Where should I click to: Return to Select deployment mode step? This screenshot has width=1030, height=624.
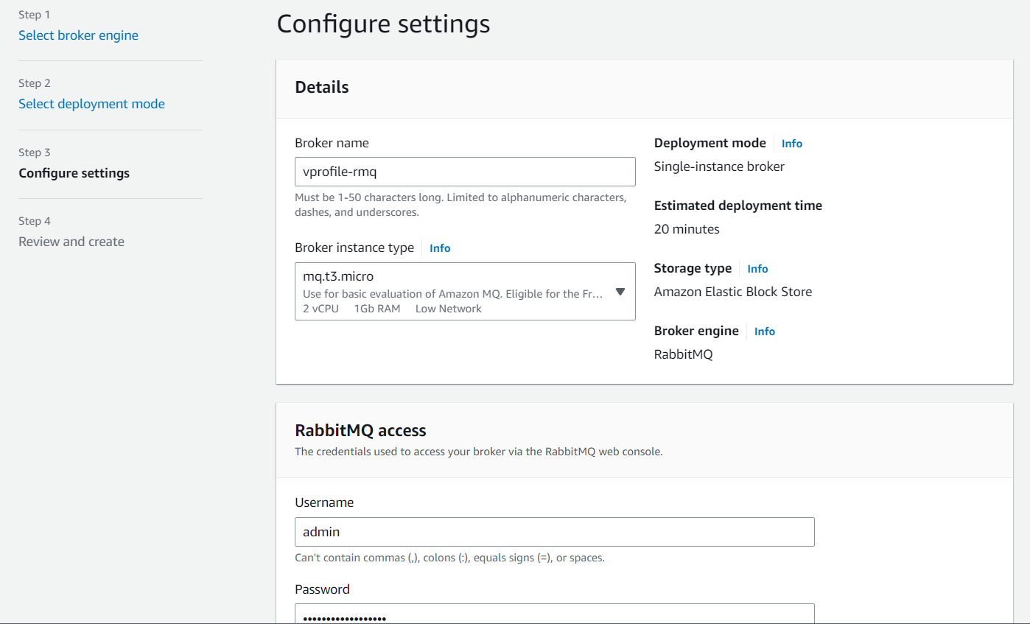pyautogui.click(x=91, y=103)
